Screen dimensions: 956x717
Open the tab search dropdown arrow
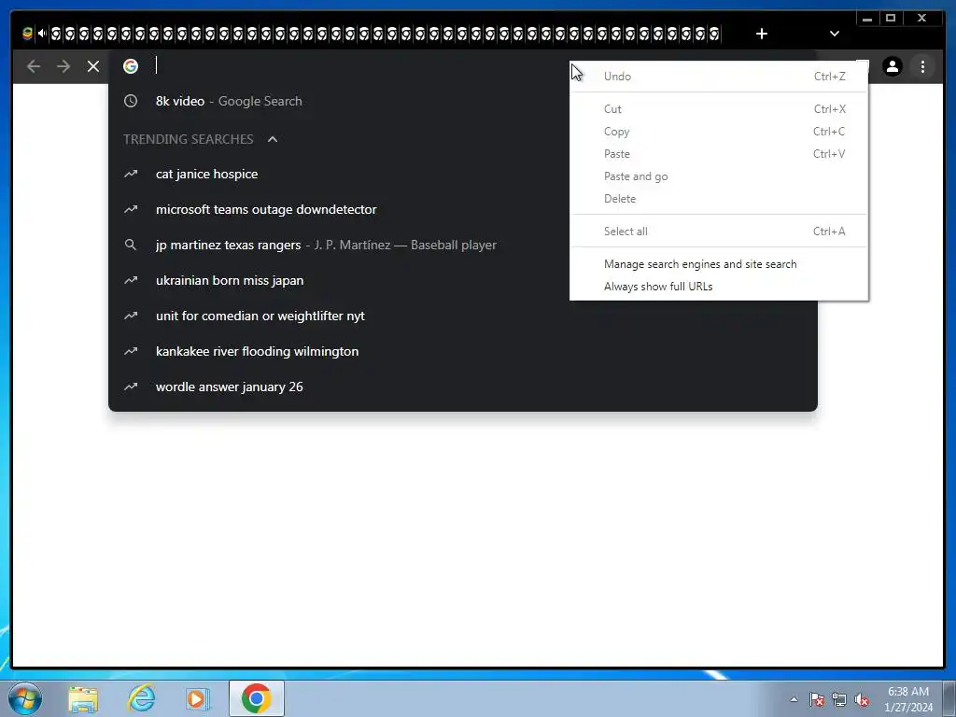pyautogui.click(x=834, y=34)
